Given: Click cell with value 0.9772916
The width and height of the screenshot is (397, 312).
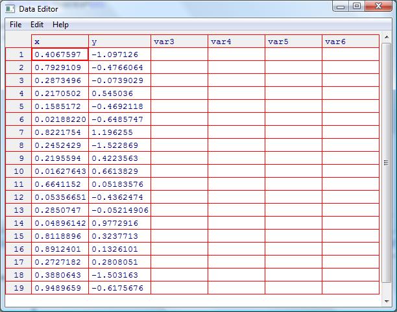Looking at the screenshot, I should point(120,223).
